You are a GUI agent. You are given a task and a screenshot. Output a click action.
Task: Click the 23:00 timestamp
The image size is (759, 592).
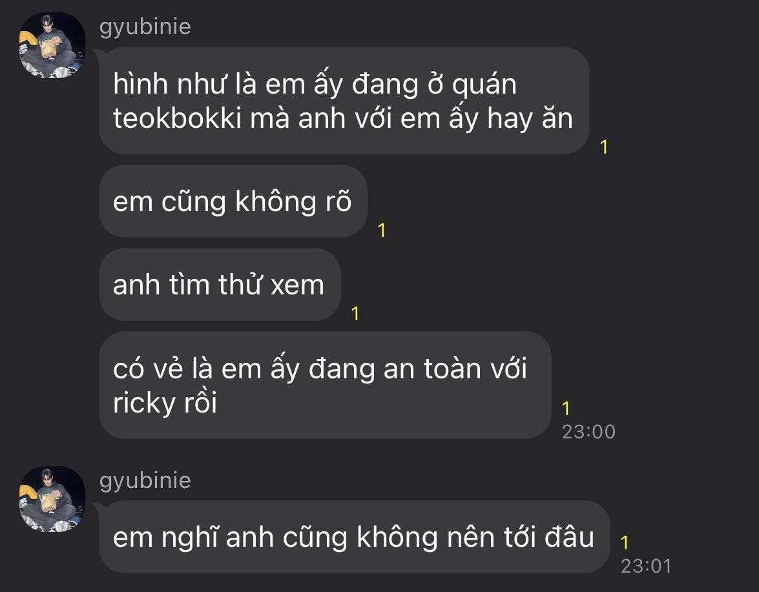[588, 431]
